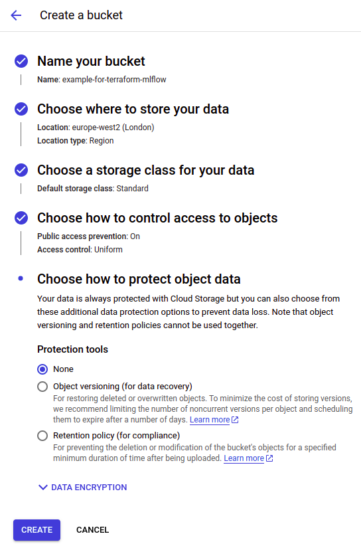Image resolution: width=361 pixels, height=544 pixels.
Task: Click external link icon after Retention policy Learn more
Action: [x=269, y=458]
